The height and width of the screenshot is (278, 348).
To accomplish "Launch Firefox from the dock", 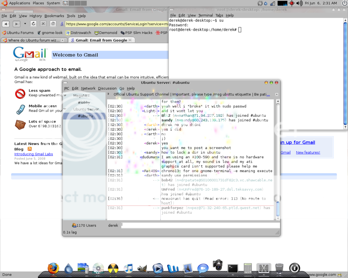I will pyautogui.click(x=53, y=268).
